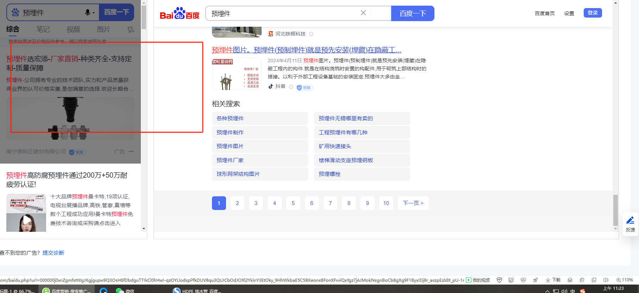Click the Baidu logo on the desktop page
The height and width of the screenshot is (293, 639).
point(180,13)
